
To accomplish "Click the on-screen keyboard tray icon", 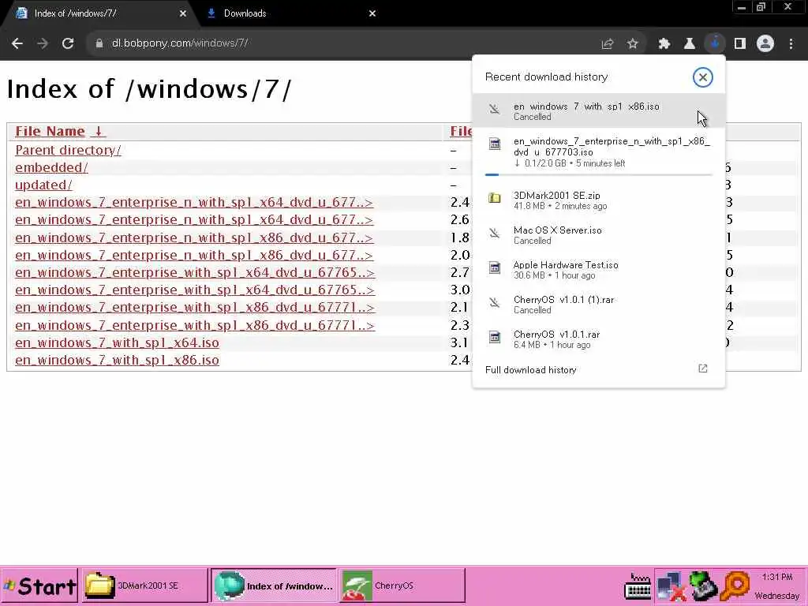I will (x=638, y=587).
